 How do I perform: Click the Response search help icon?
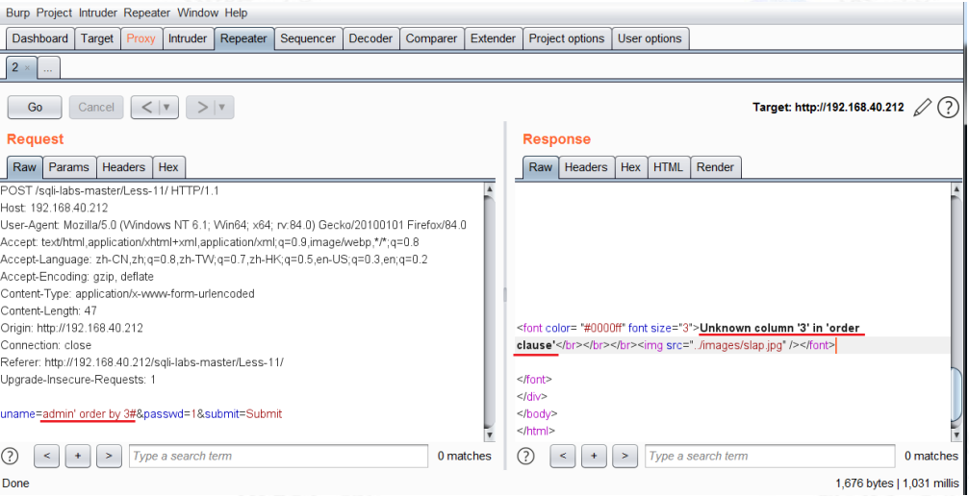click(525, 456)
